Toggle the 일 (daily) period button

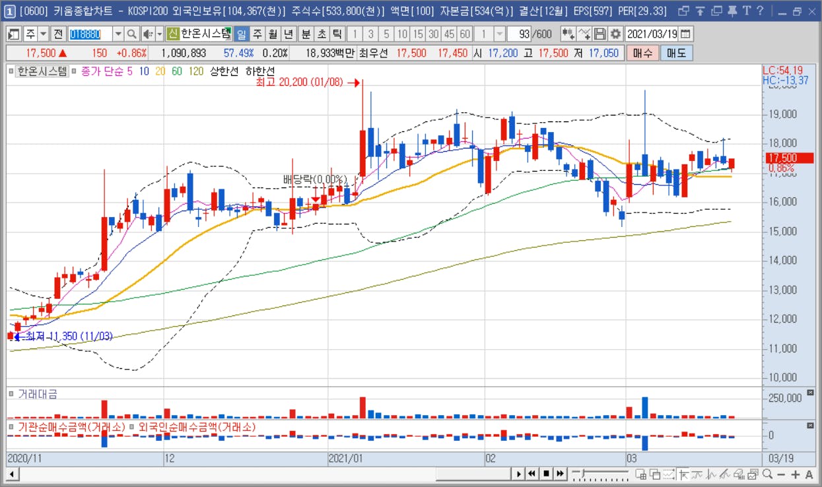pos(242,34)
